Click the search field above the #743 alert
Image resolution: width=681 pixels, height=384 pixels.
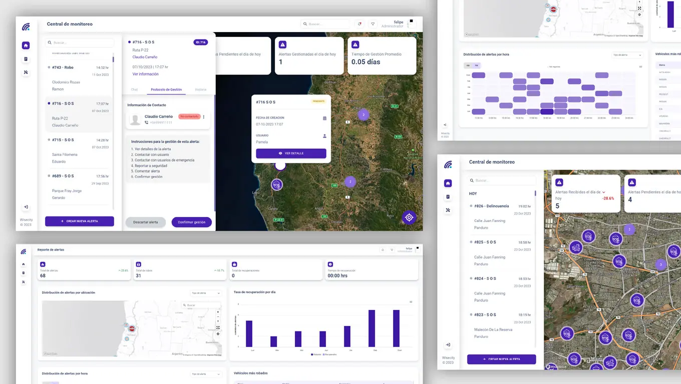tap(80, 42)
